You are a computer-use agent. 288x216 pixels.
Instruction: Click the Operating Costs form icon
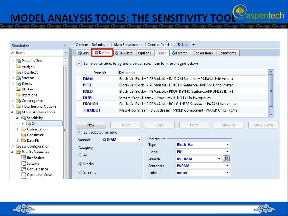23,175
